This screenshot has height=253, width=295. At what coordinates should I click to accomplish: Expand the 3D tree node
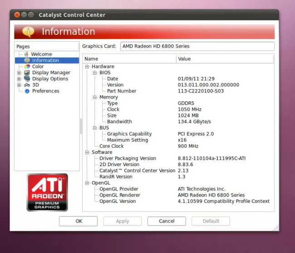(x=19, y=85)
